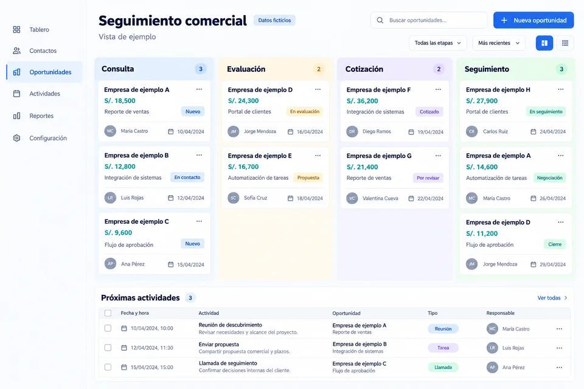584x389 pixels.
Task: Click the Fecha y hora column header
Action: click(x=134, y=313)
